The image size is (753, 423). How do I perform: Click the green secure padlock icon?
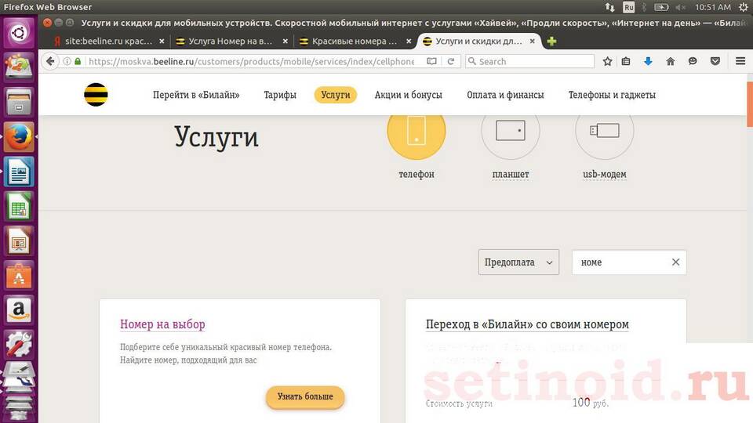pos(78,61)
